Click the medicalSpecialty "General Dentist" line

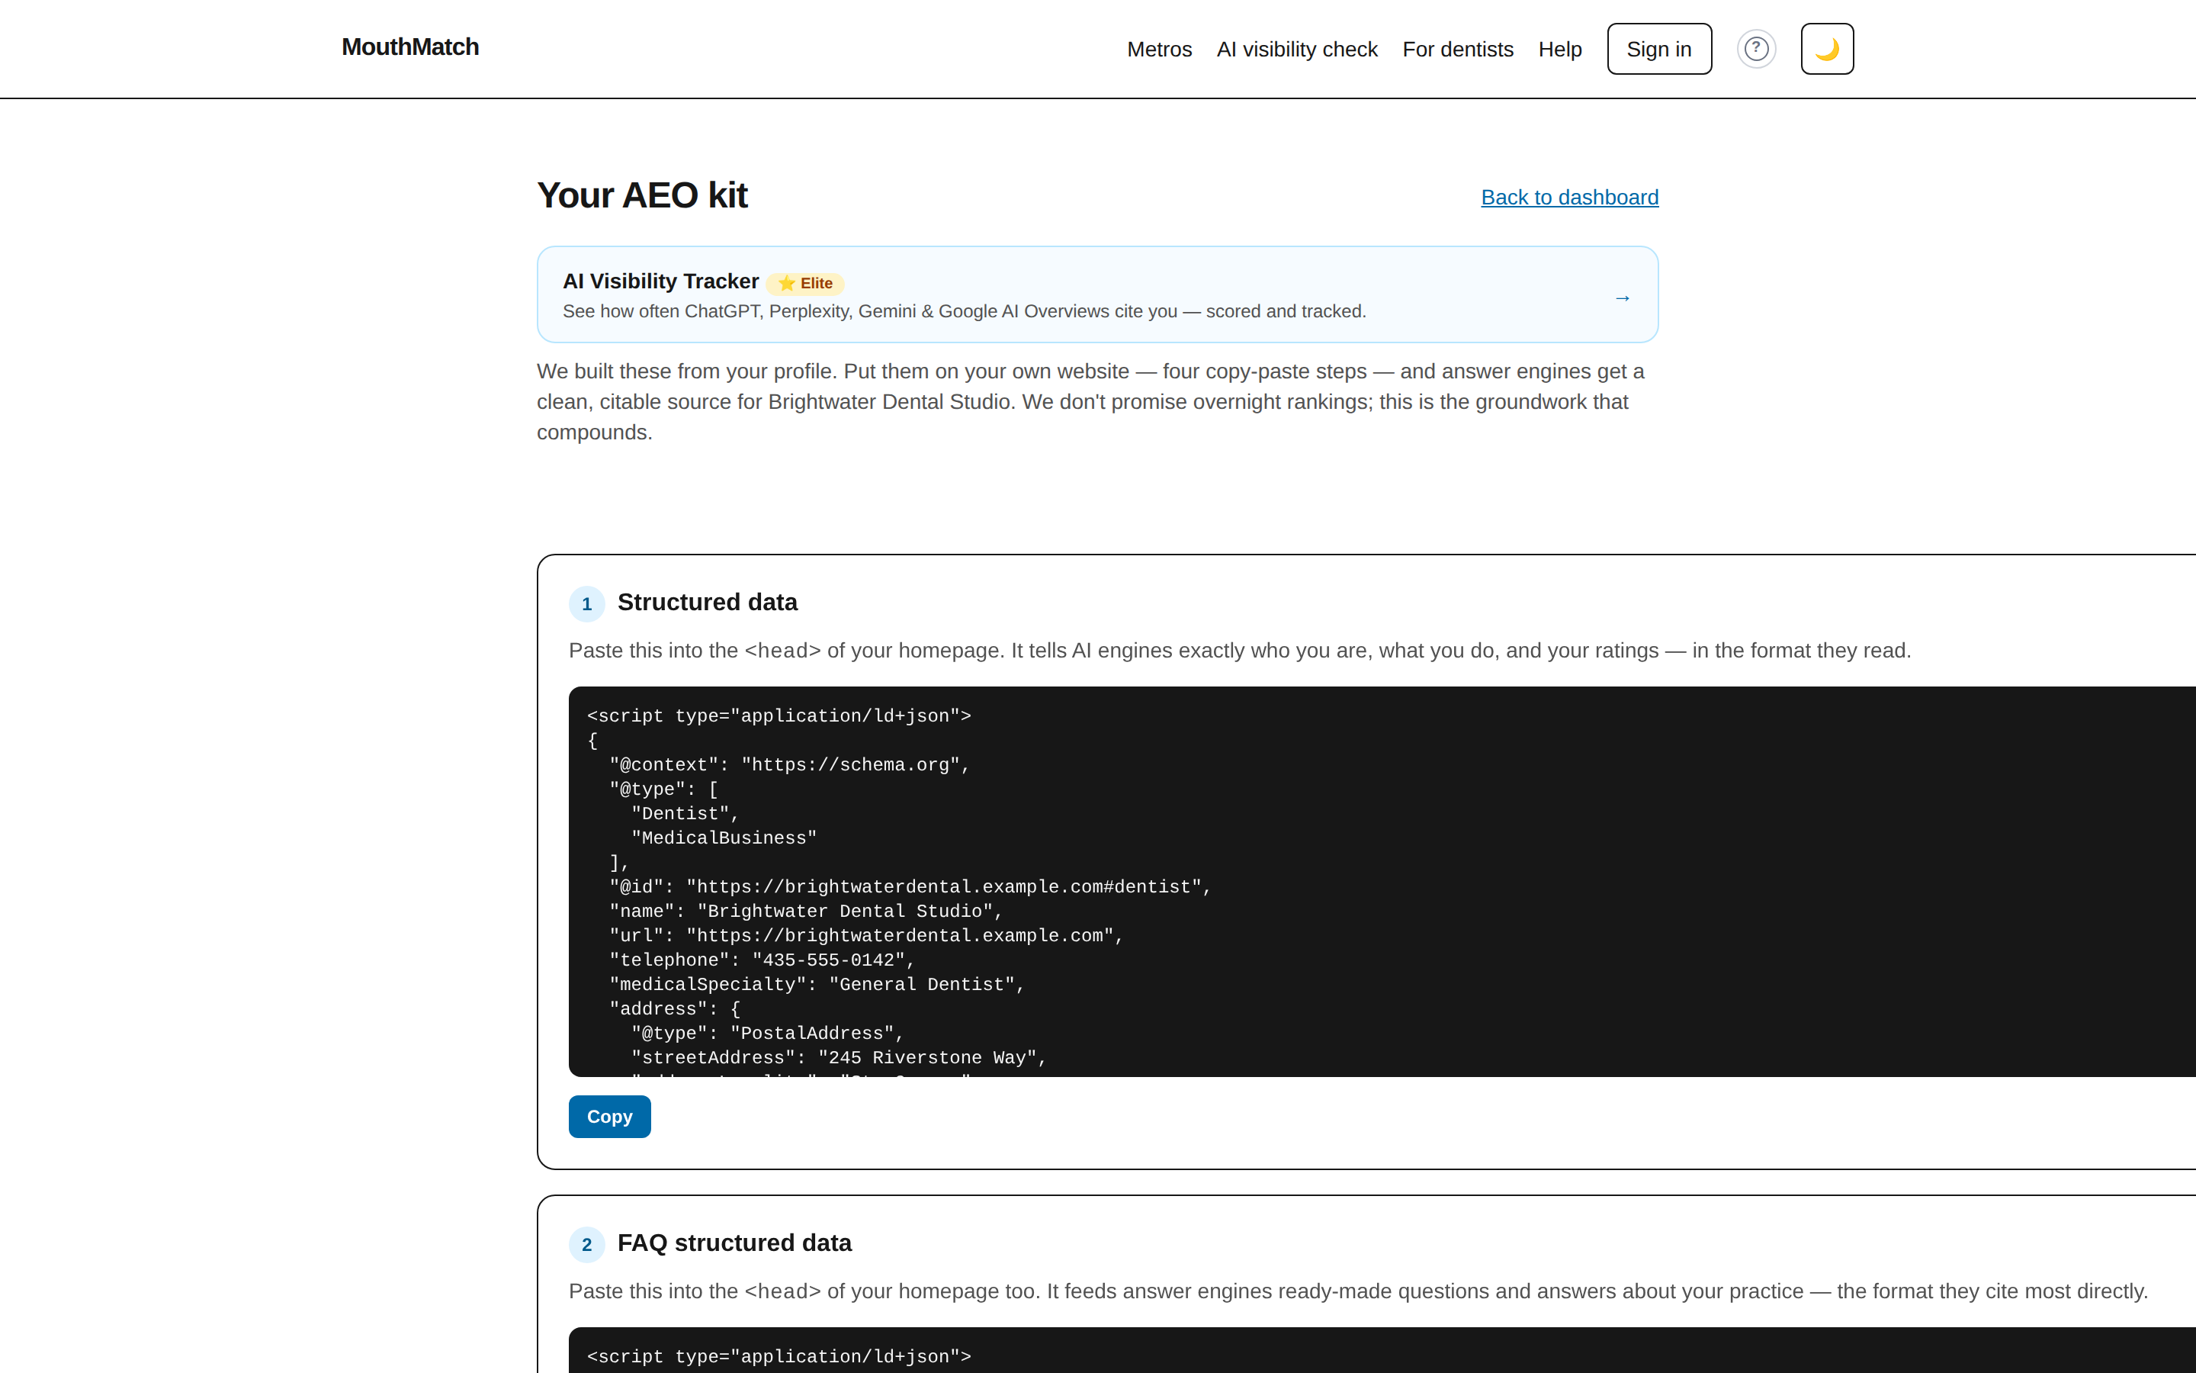coord(817,984)
